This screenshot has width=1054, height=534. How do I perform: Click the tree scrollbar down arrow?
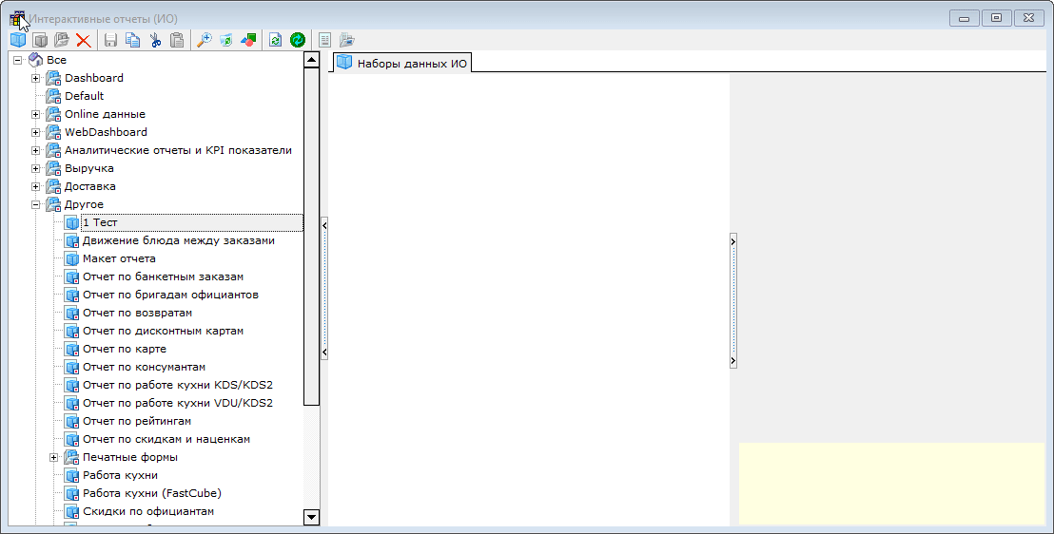coord(311,517)
